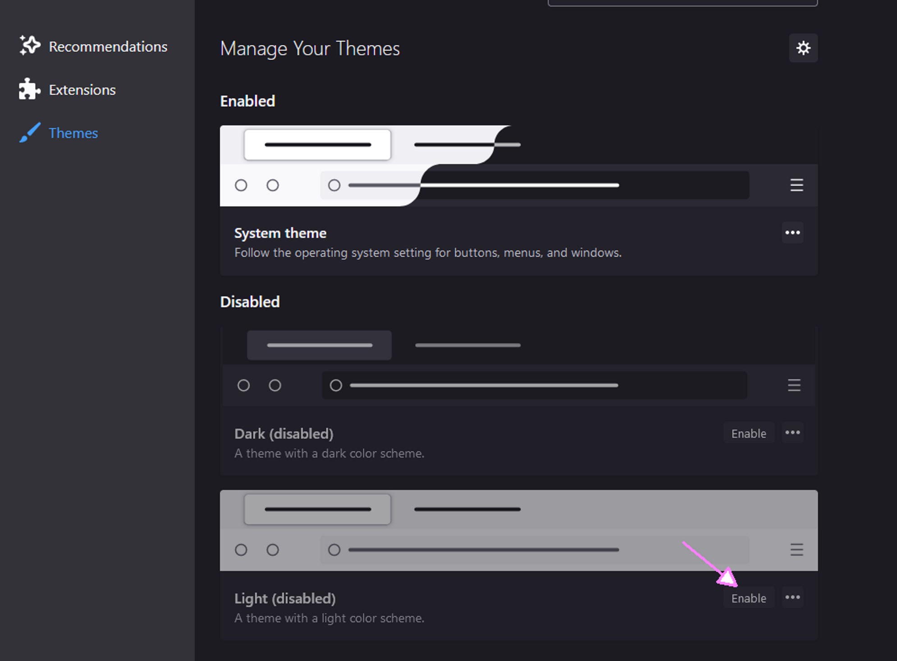The width and height of the screenshot is (897, 661).
Task: Open the System theme more options menu
Action: [792, 232]
